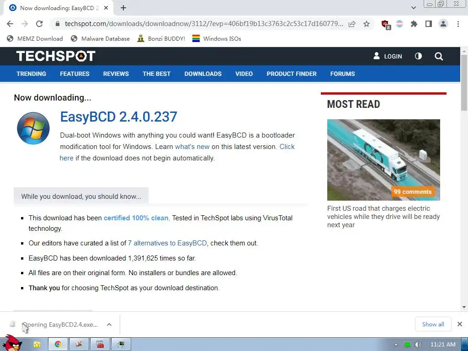Open the Bonzi BUDDY! bookmark
The width and height of the screenshot is (468, 351).
161,38
